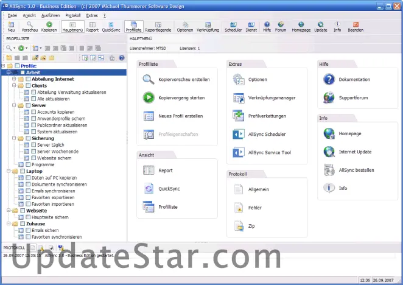This screenshot has height=285, width=403.
Task: Click the 'AllSync bestellen' link
Action: (x=356, y=170)
